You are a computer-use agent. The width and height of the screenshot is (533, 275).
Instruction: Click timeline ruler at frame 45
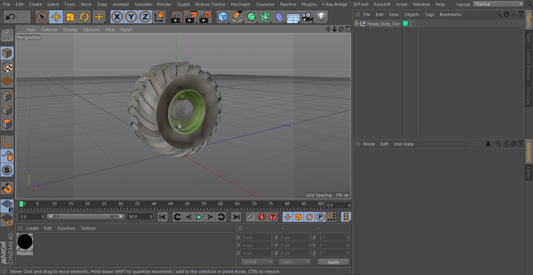click(x=171, y=204)
